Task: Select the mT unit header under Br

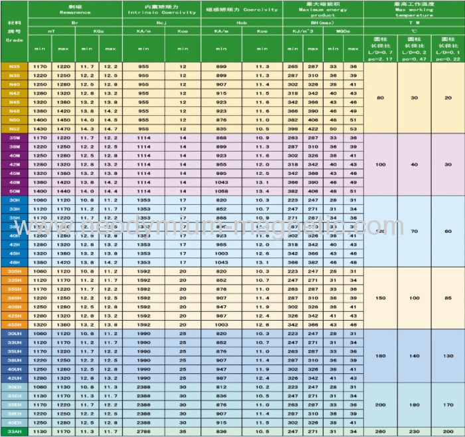Action: [x=52, y=31]
